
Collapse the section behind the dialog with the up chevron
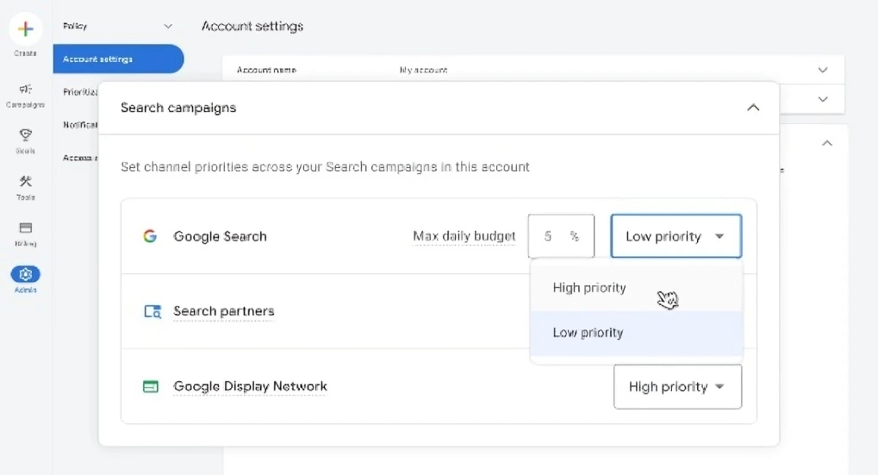pos(827,143)
